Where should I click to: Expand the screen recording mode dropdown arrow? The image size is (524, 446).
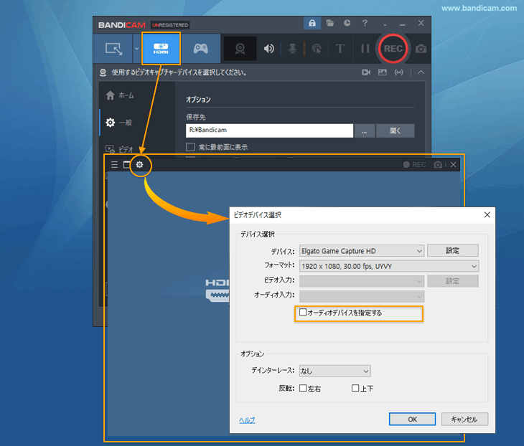136,49
